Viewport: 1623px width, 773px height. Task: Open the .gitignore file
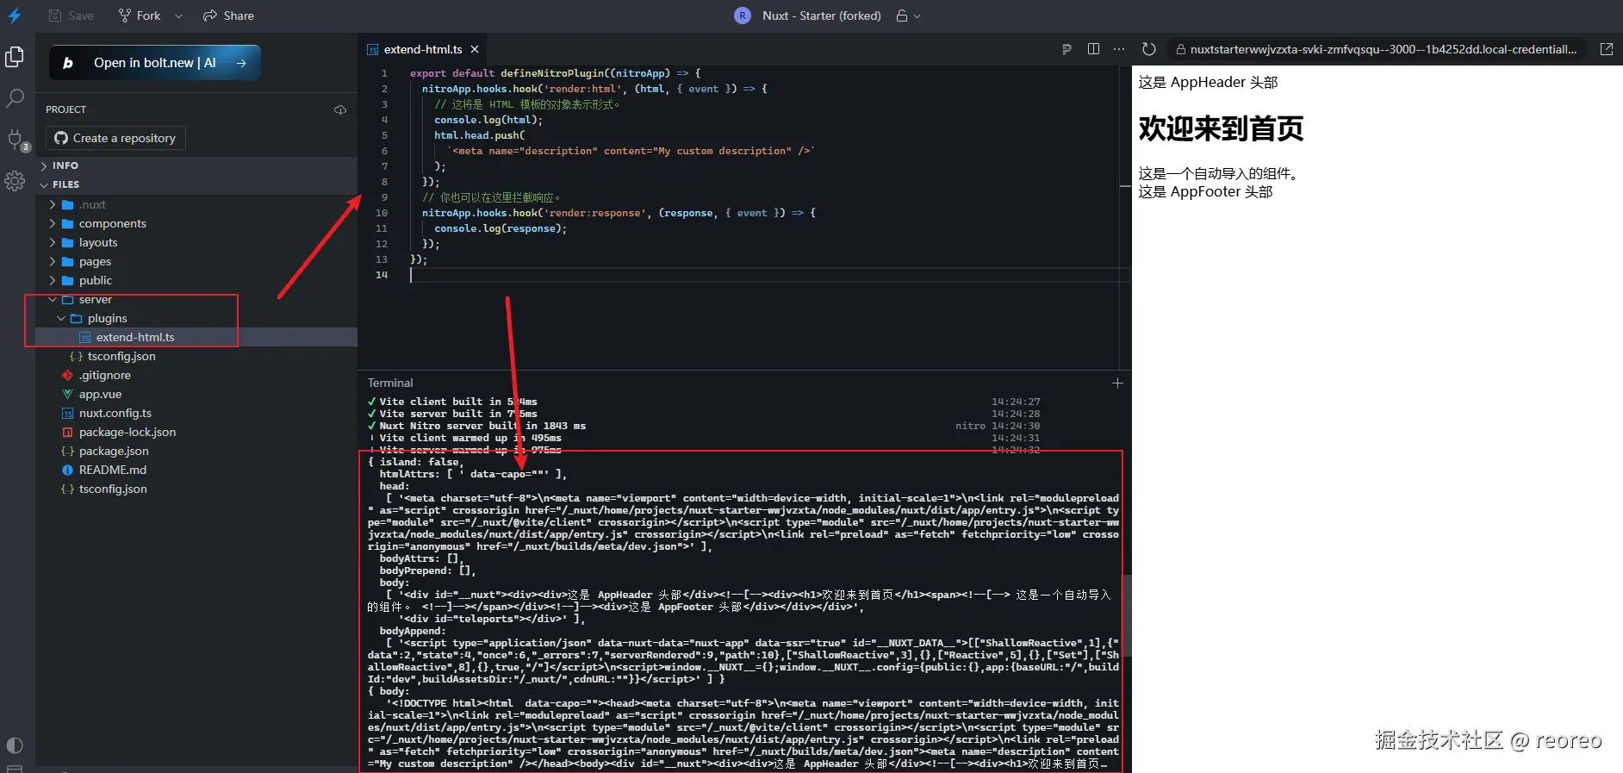pos(196,375)
